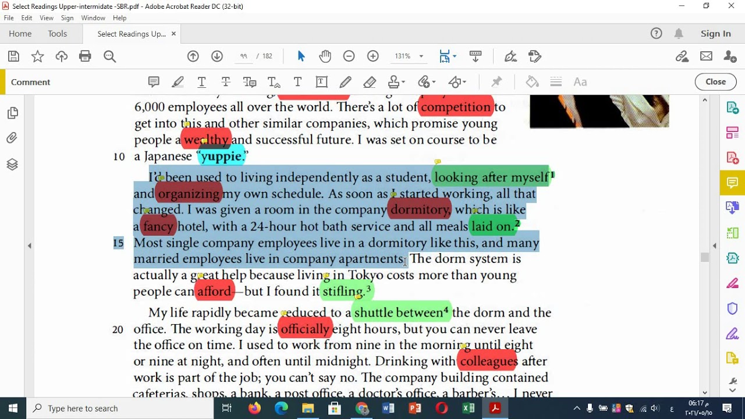Open the View menu
745x419 pixels.
coord(47,18)
